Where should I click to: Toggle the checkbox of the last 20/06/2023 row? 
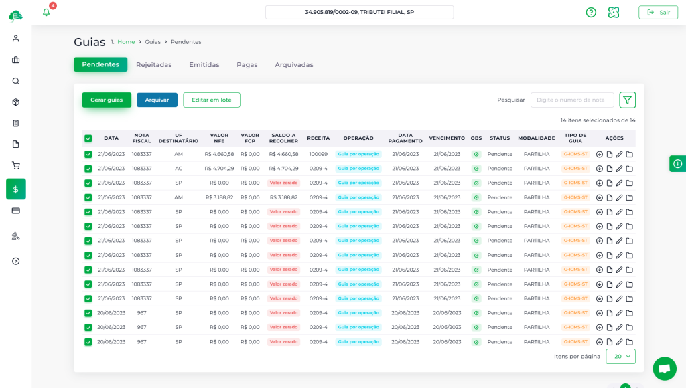(x=88, y=342)
